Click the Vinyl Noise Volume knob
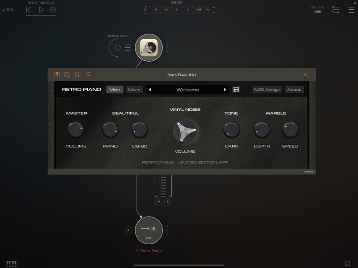Screen dimensions: 358x268 coord(185,131)
